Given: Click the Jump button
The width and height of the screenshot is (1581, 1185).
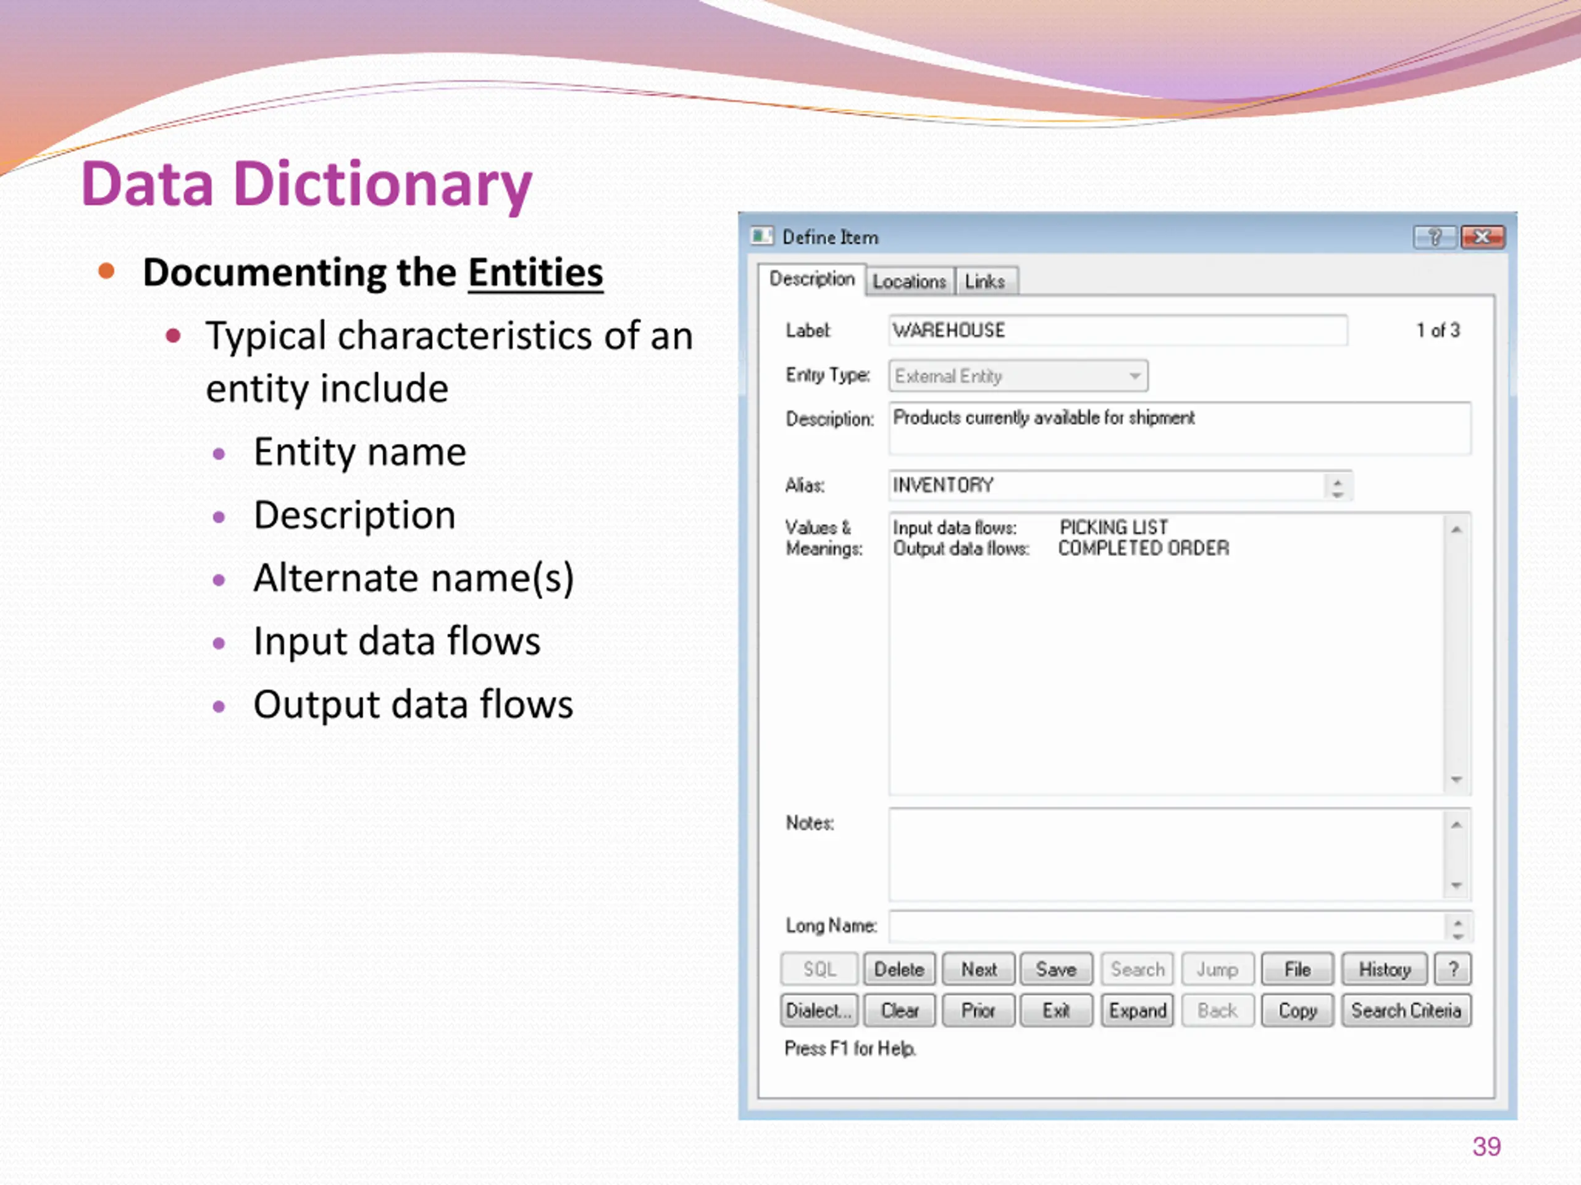Looking at the screenshot, I should click(x=1217, y=969).
